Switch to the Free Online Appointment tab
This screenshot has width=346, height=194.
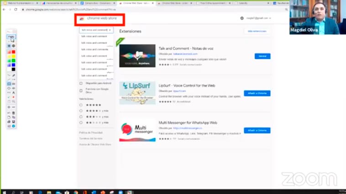(213, 3)
